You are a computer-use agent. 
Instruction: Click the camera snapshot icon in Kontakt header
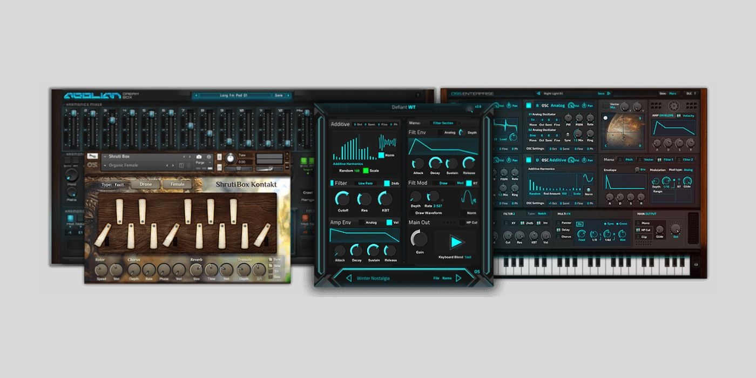click(199, 157)
